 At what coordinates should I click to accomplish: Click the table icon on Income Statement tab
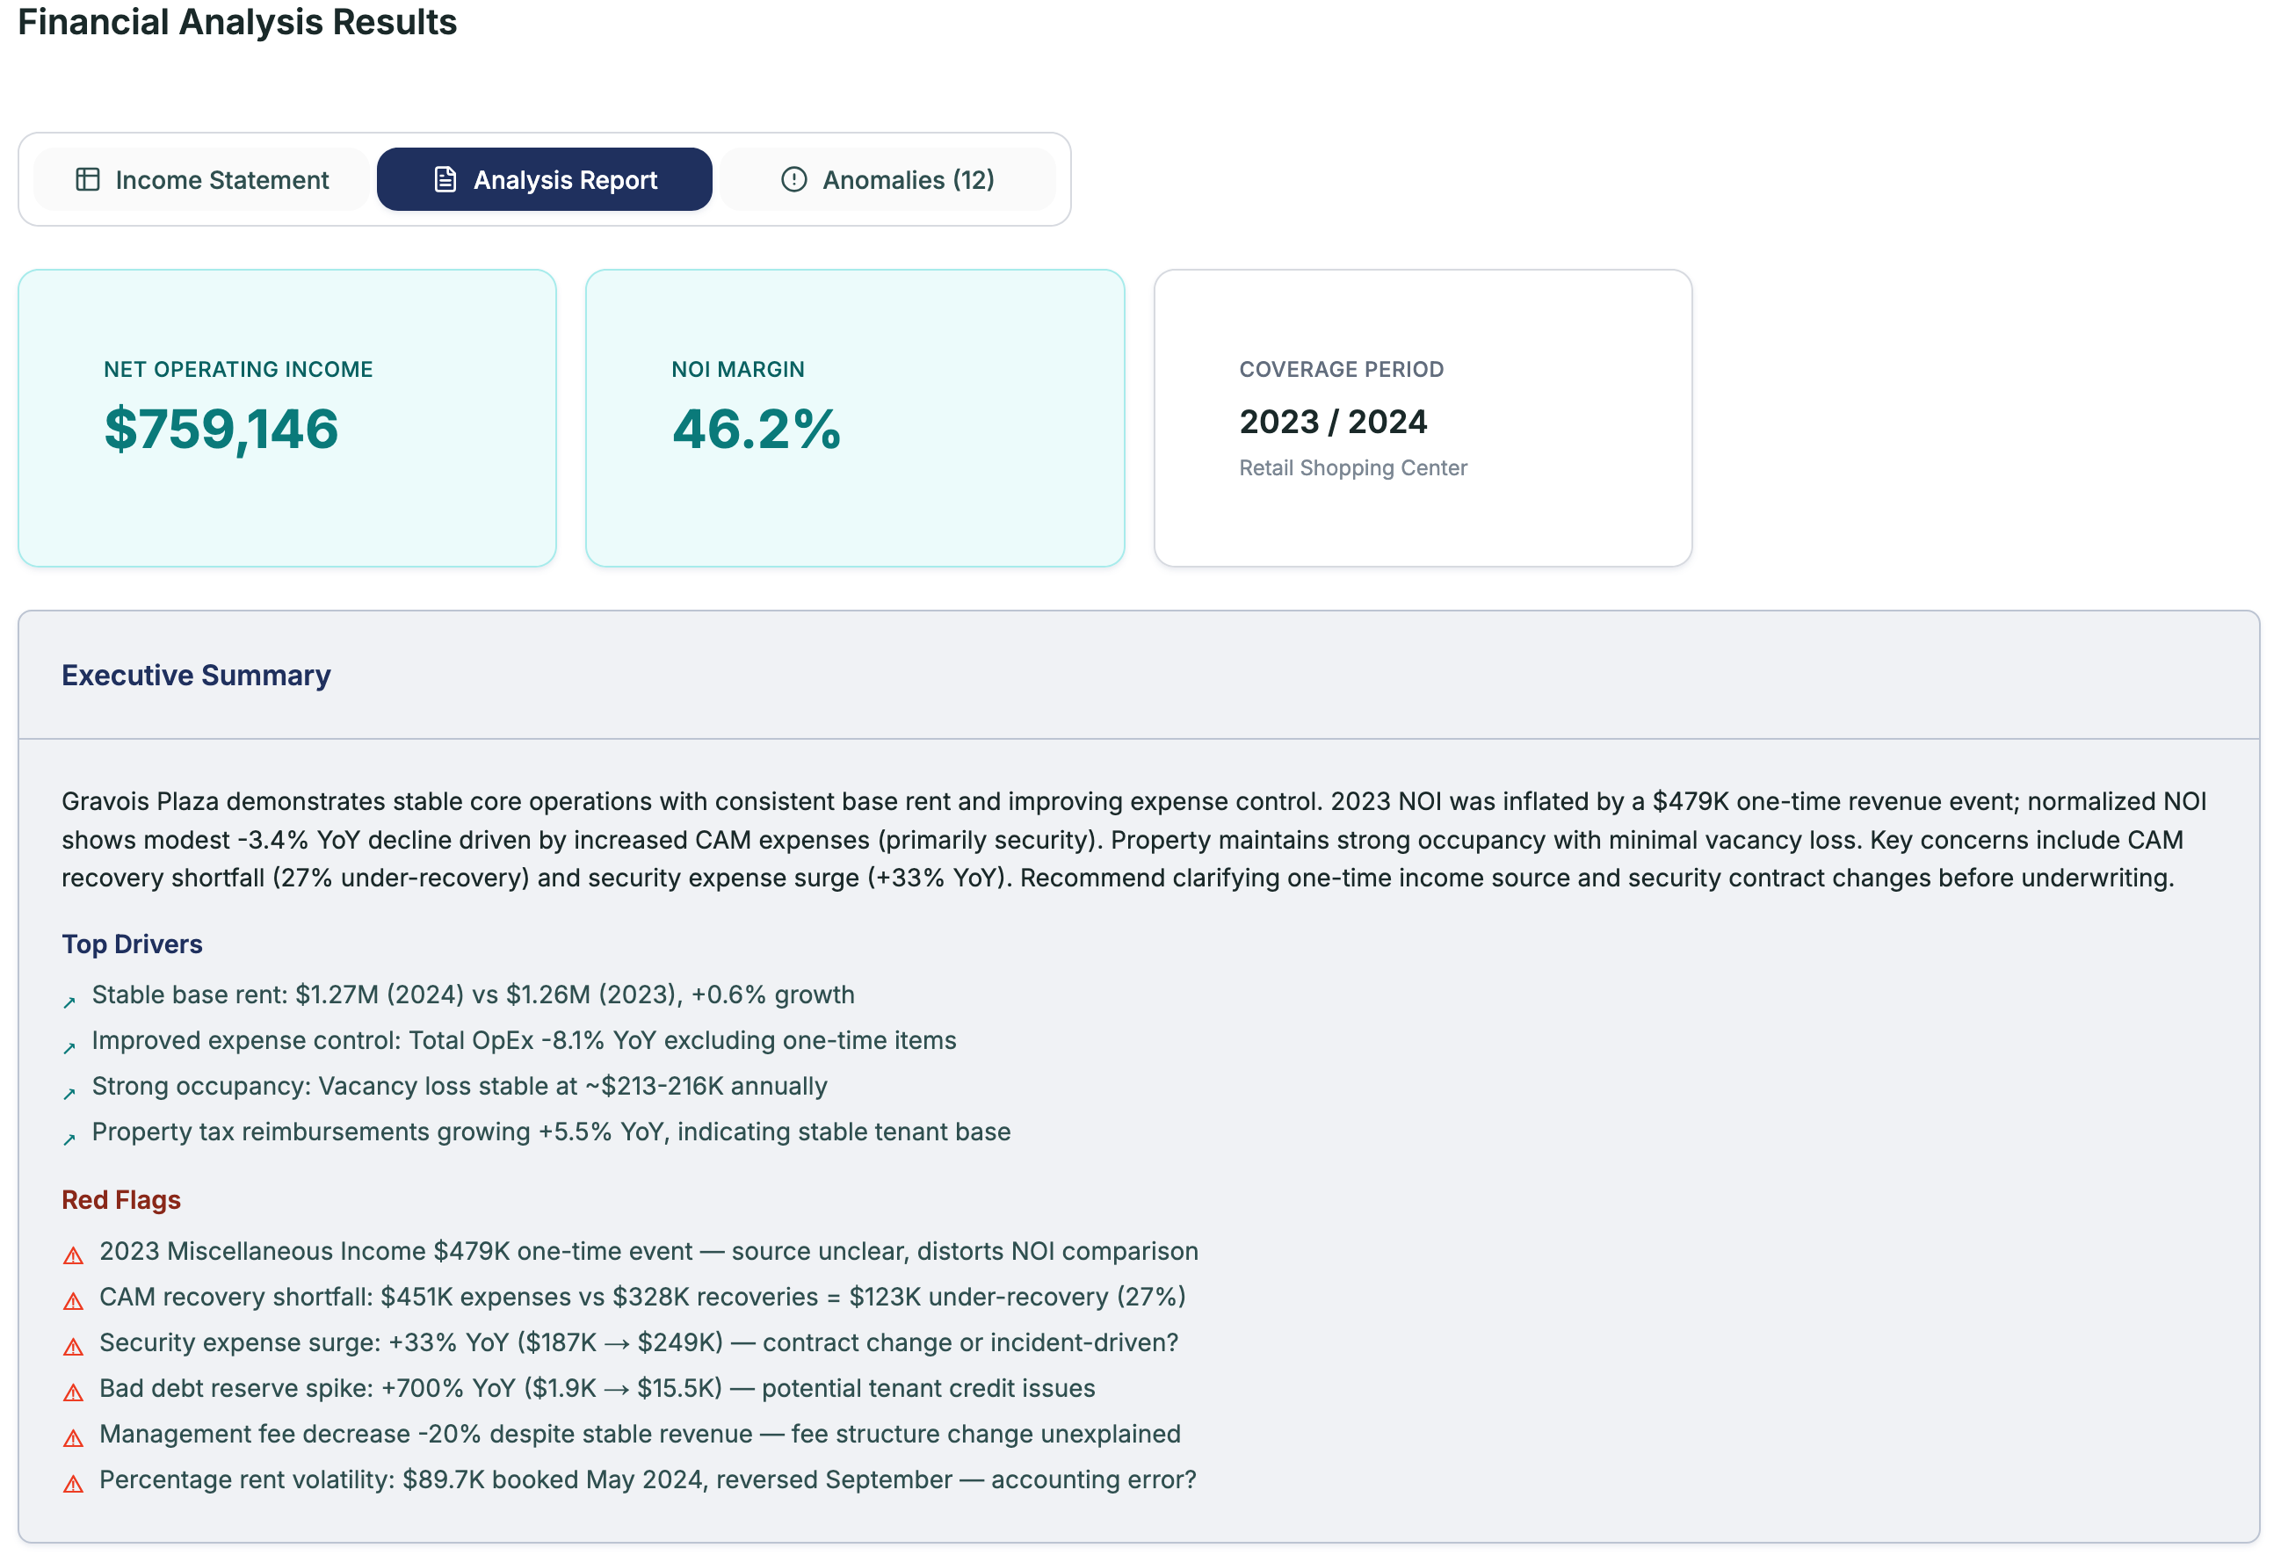[x=89, y=178]
